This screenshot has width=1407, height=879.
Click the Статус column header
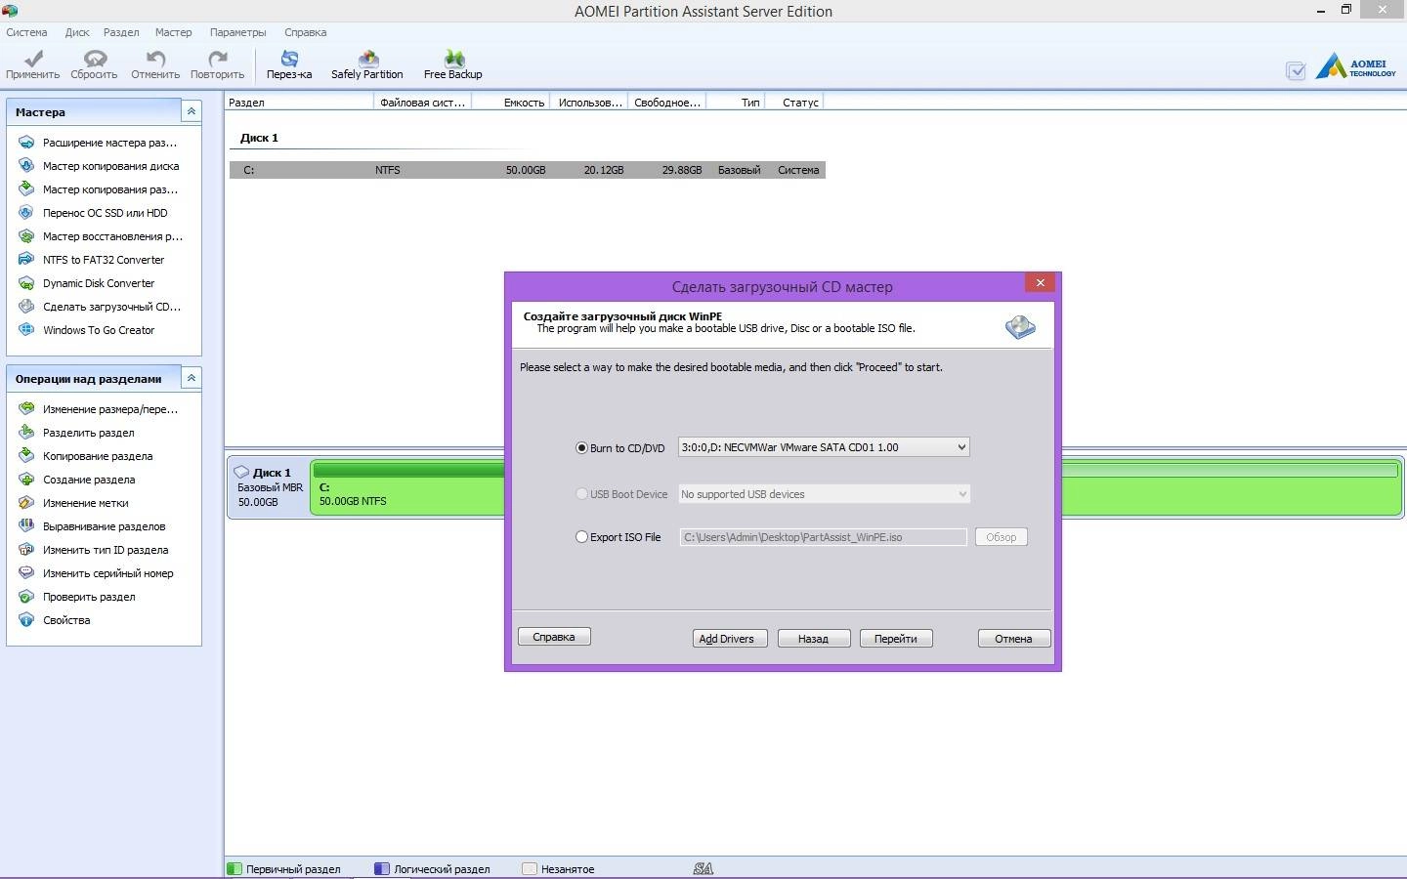coord(796,102)
